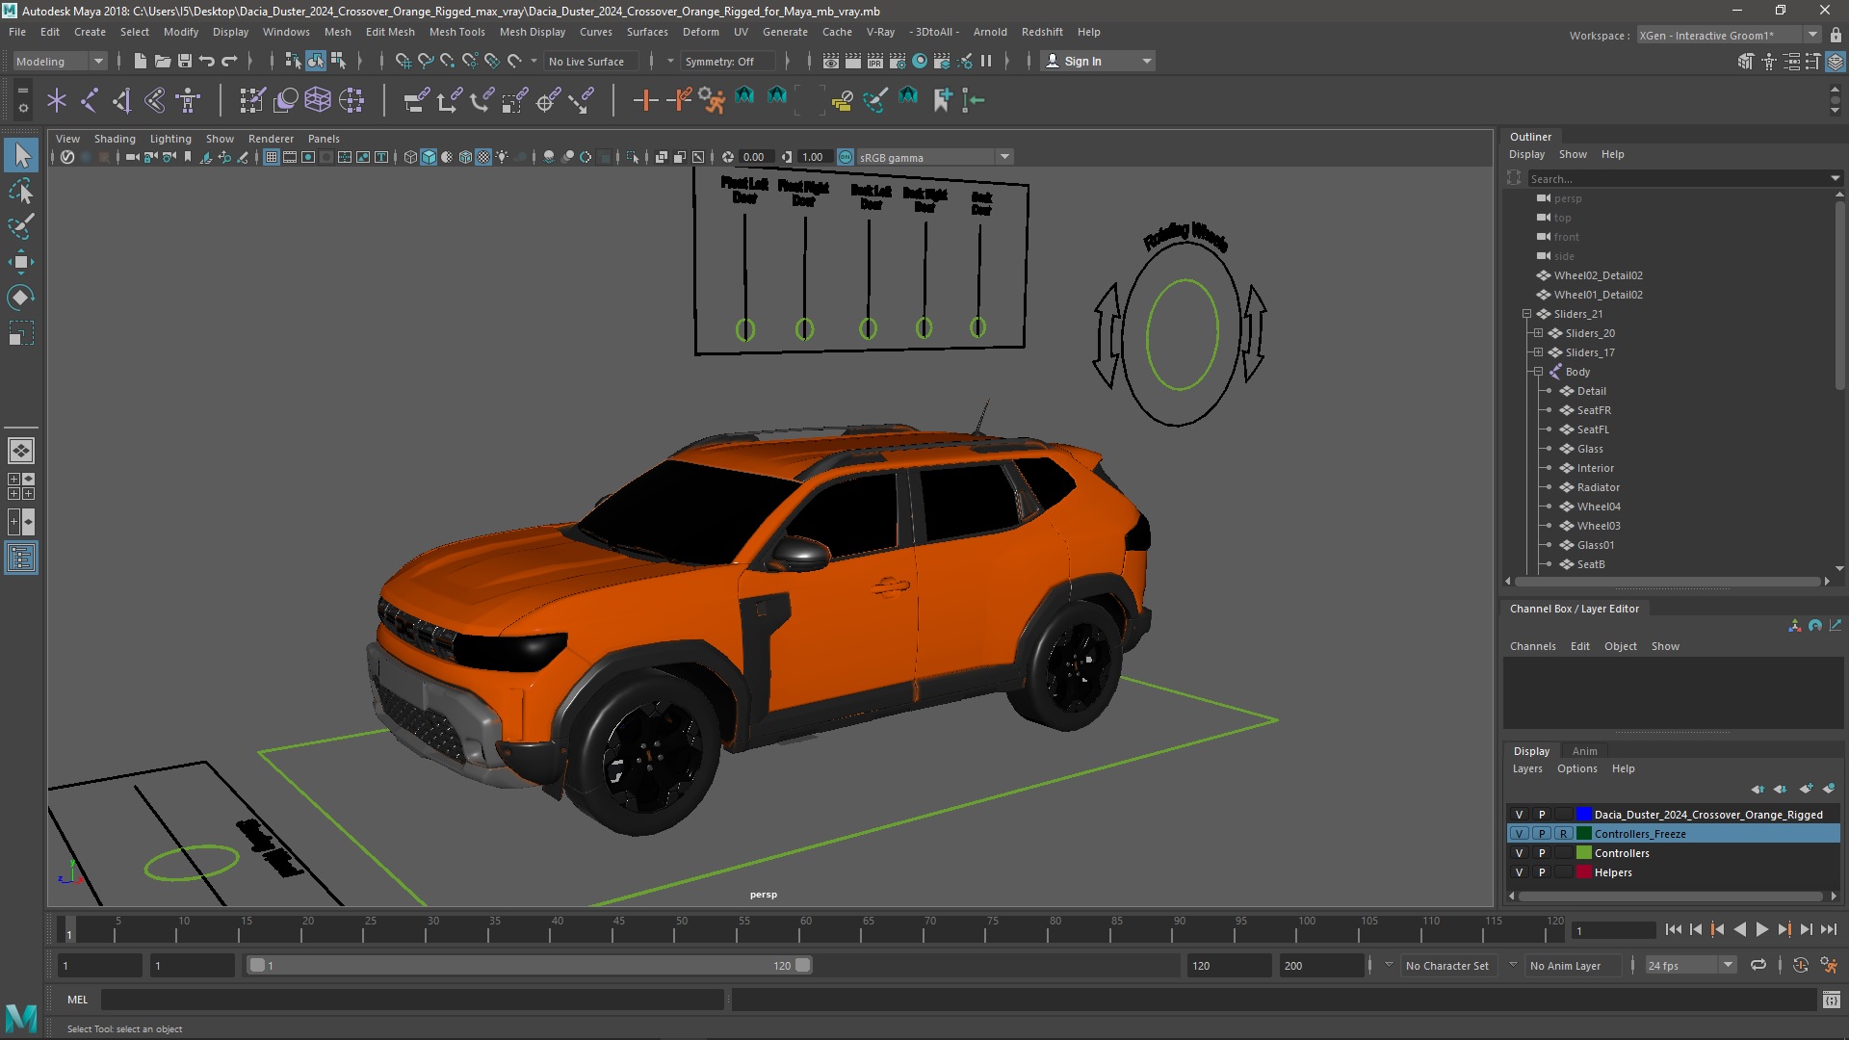Click the Open Scene folder icon
The height and width of the screenshot is (1040, 1849).
coord(163,61)
